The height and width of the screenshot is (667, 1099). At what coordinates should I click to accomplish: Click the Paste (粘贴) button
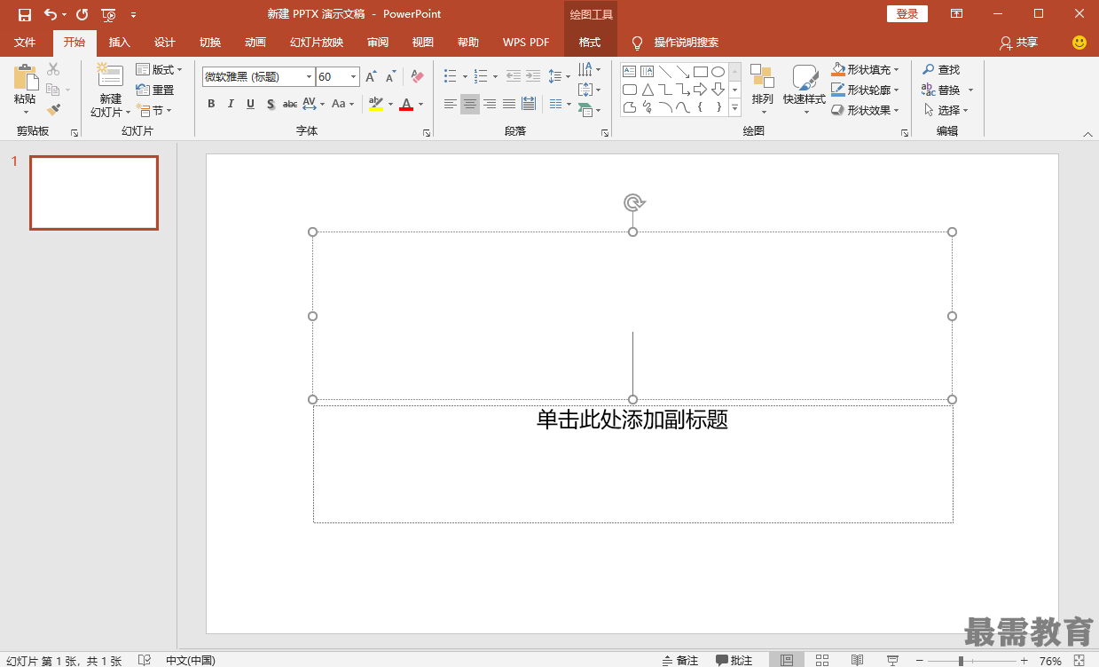coord(25,89)
